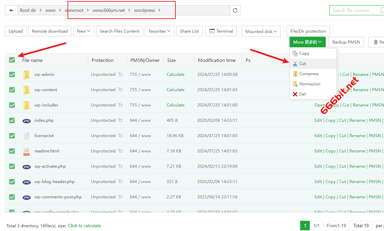The width and height of the screenshot is (384, 231).
Task: Click the Upload button
Action: (16, 31)
